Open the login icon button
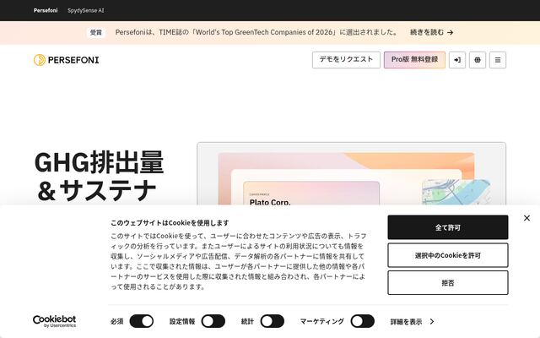Image resolution: width=540 pixels, height=338 pixels. tap(457, 60)
